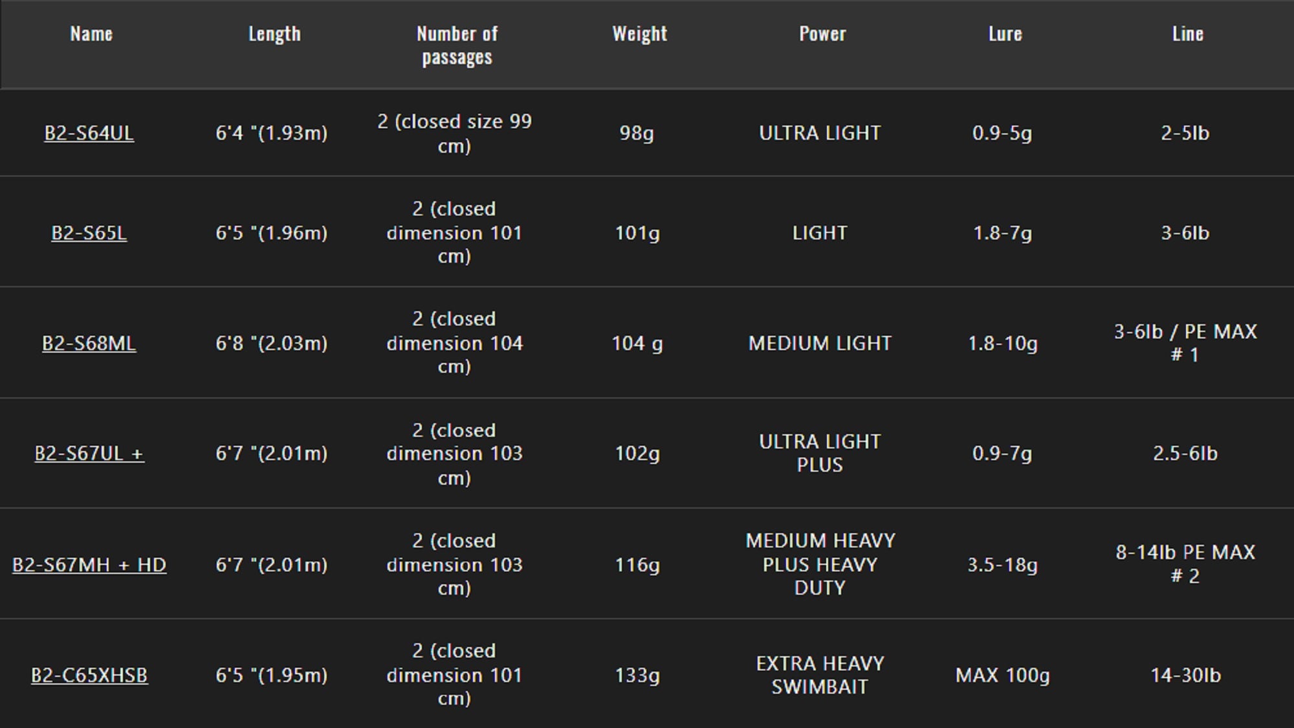Click the EXTRA HEAVY SWIMBAIT power cell
Screen dimensions: 1294x728
point(820,675)
